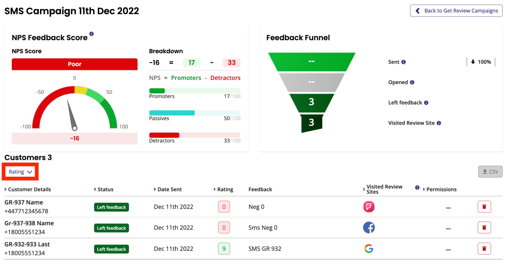Download the customers CSV file
This screenshot has width=506, height=264.
(490, 172)
